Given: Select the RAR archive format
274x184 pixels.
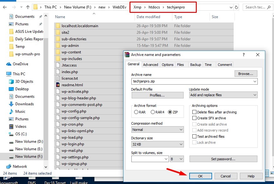Looking at the screenshot, I should [x=137, y=112].
